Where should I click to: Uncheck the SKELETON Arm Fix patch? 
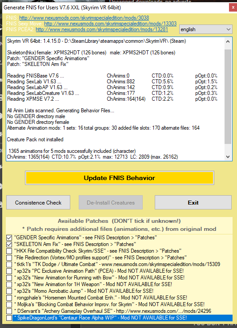(x=9, y=244)
